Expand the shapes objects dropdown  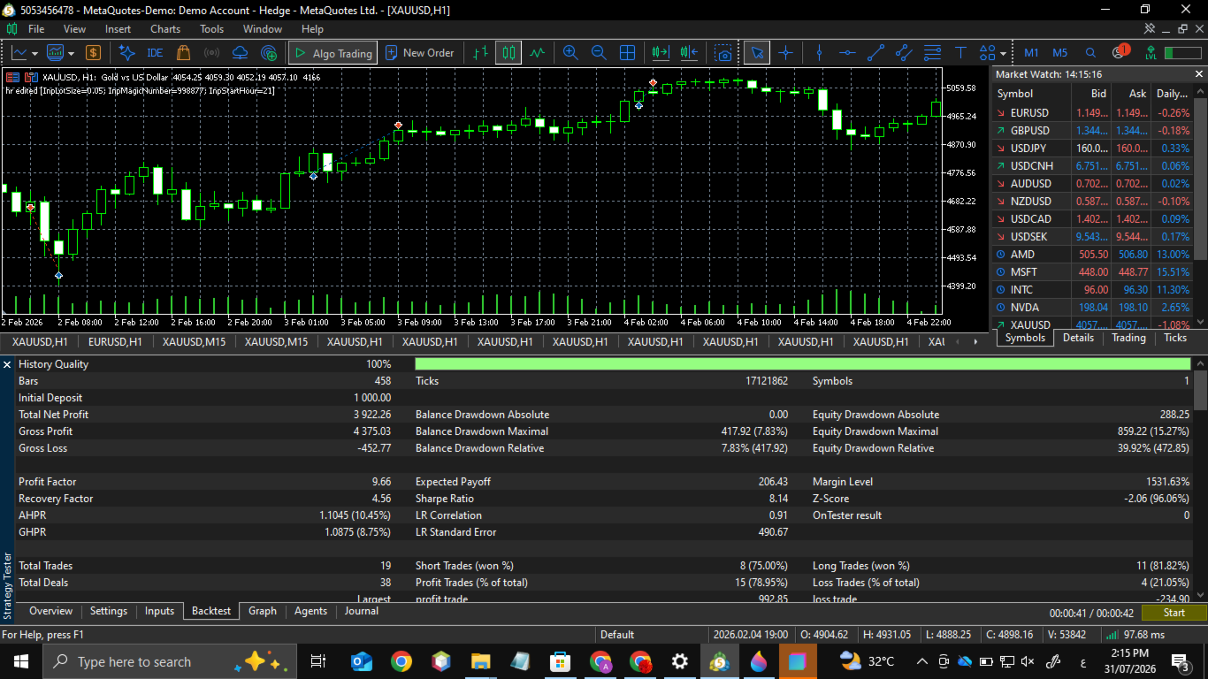point(1003,53)
